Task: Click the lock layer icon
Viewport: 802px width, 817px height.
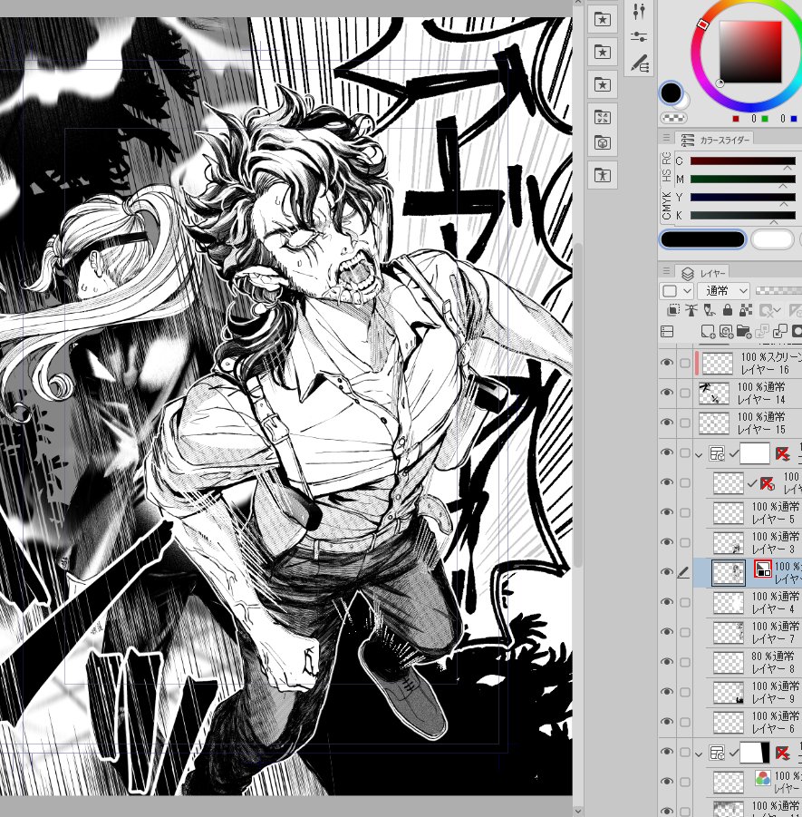Action: pyautogui.click(x=728, y=311)
